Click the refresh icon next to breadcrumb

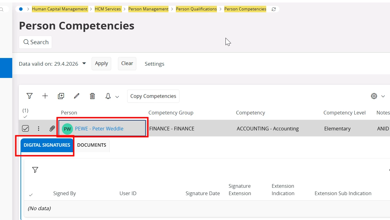pyautogui.click(x=274, y=9)
